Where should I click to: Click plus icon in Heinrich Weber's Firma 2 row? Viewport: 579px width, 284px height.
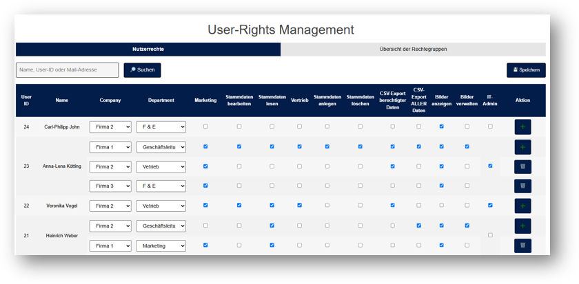(x=522, y=226)
